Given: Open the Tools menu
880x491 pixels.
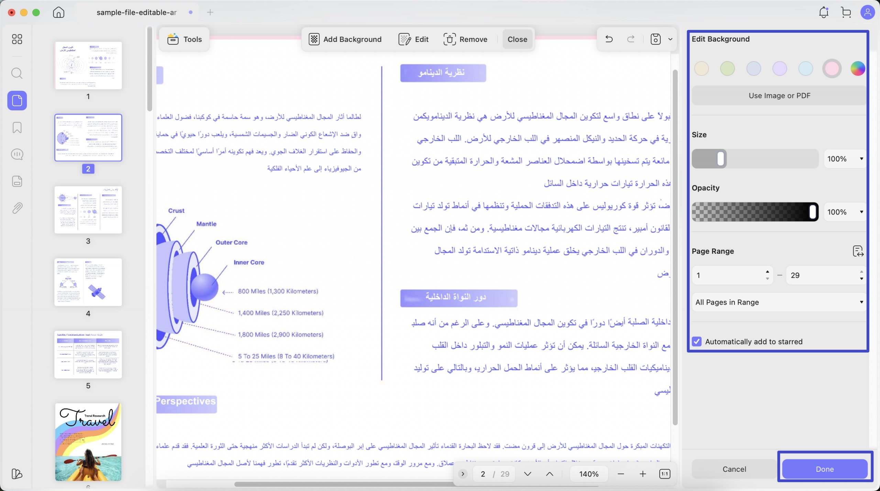Looking at the screenshot, I should 185,39.
